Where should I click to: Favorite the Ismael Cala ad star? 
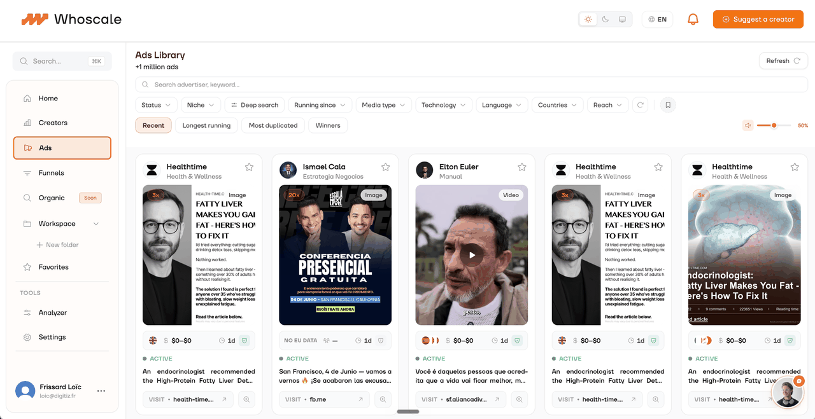(385, 167)
